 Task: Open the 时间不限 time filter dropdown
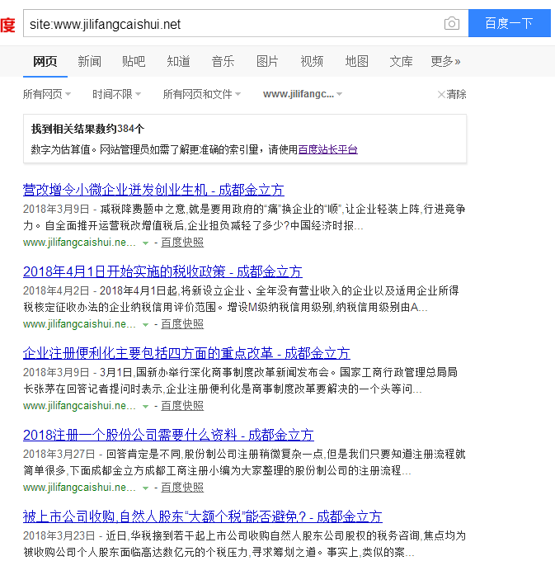tap(116, 94)
